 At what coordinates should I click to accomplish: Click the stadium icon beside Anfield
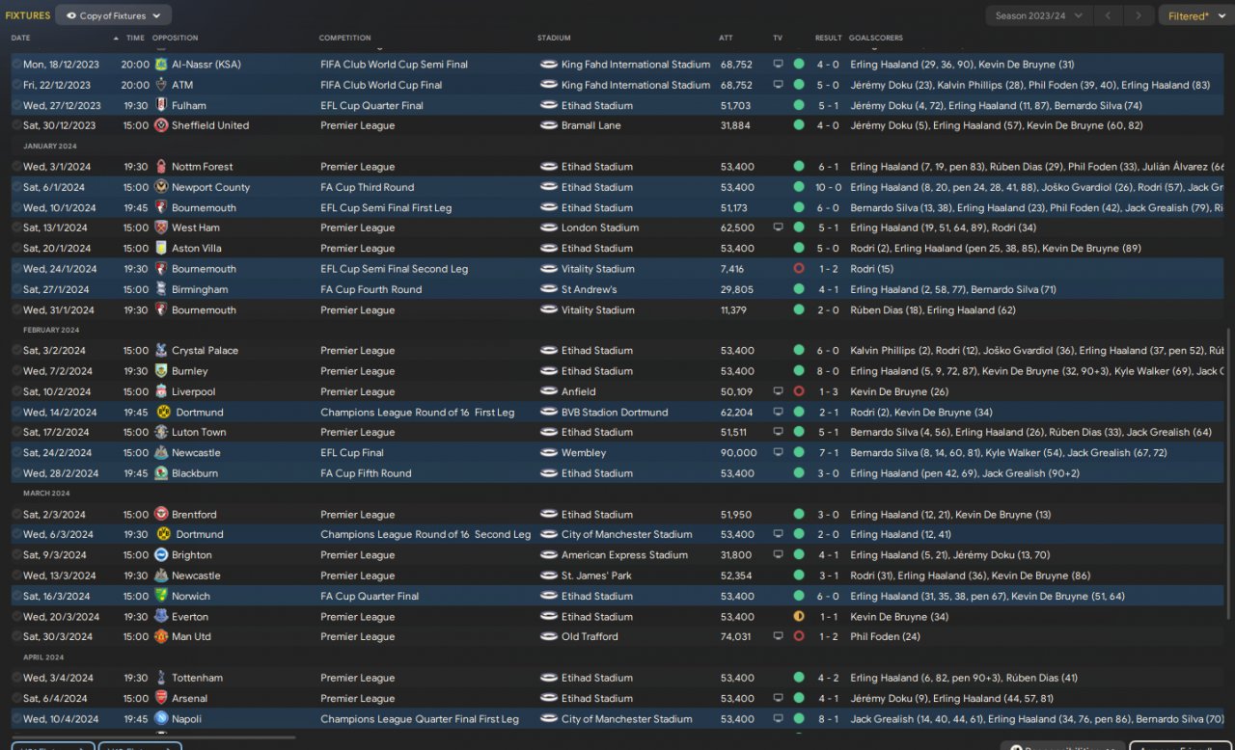click(549, 391)
